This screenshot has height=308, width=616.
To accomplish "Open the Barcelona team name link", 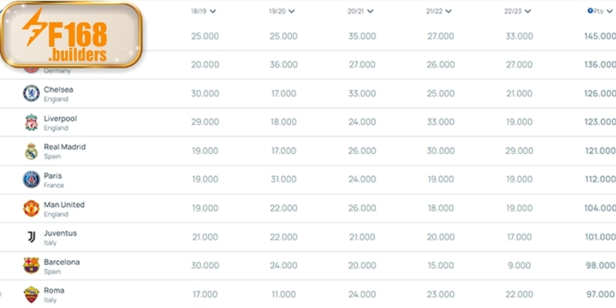I will 62,262.
